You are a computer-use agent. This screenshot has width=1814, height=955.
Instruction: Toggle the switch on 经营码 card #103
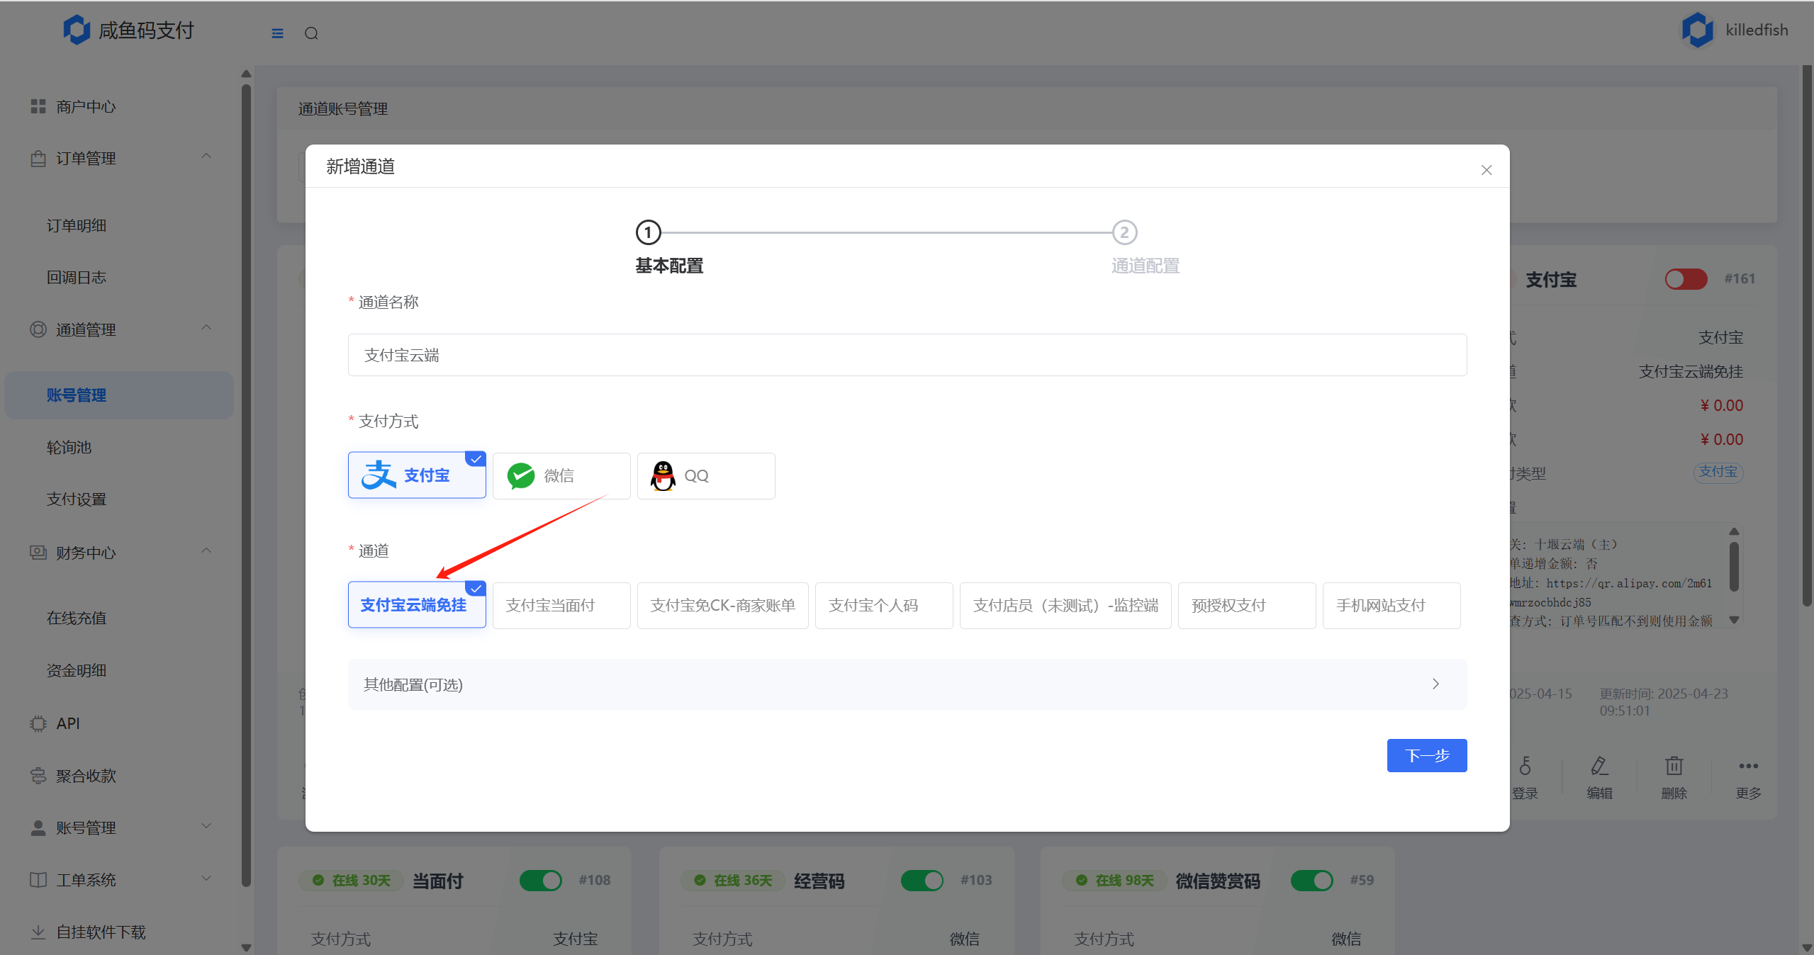pyautogui.click(x=922, y=880)
